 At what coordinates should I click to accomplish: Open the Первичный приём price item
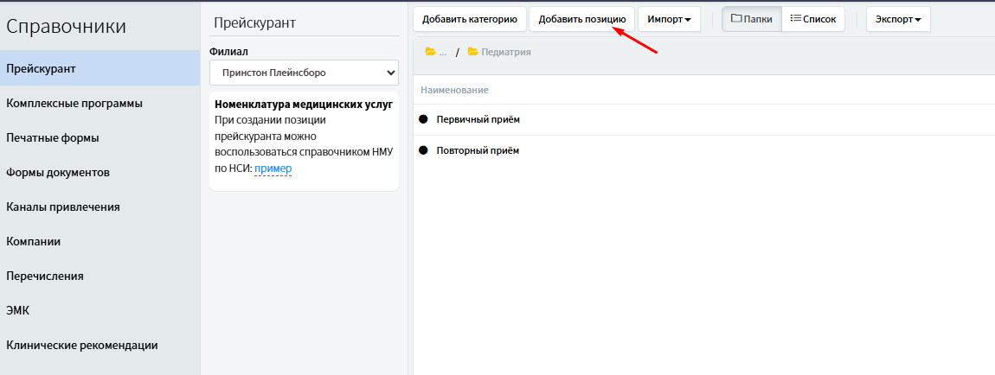[x=478, y=119]
